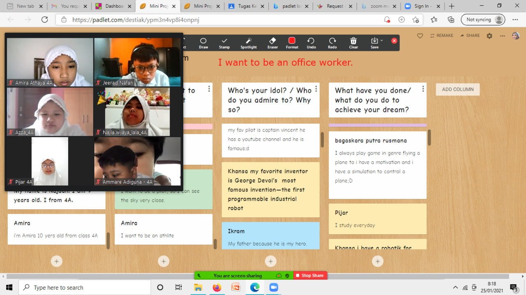
Task: Unmute Pijar 4A's microphone
Action: click(x=11, y=182)
